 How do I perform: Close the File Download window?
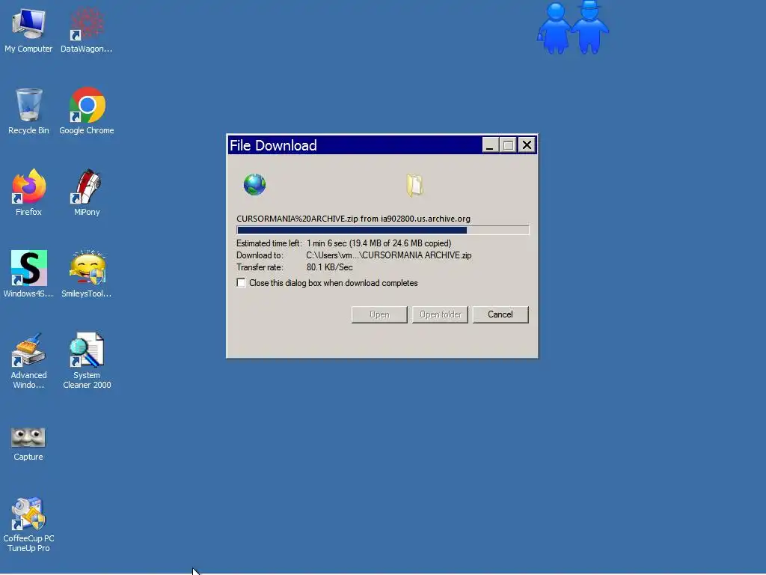(527, 144)
